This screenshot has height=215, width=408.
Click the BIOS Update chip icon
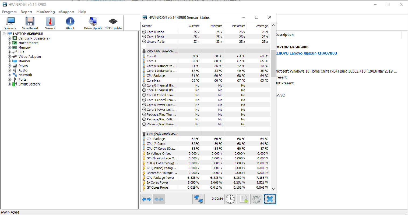113,23
